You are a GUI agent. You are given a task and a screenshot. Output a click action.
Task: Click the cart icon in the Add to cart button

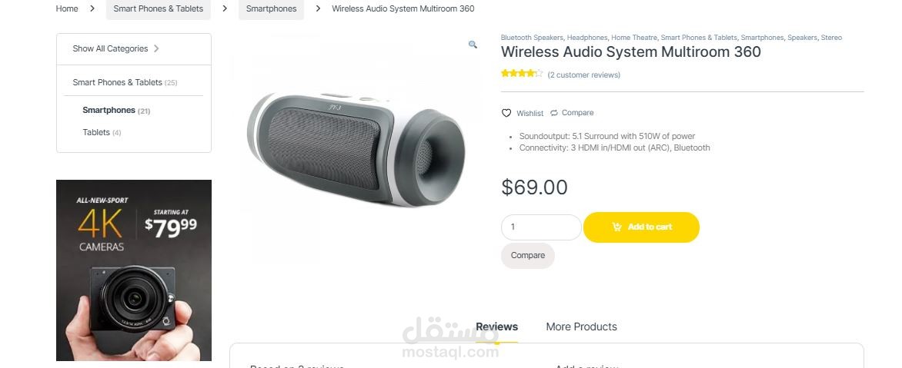coord(616,227)
